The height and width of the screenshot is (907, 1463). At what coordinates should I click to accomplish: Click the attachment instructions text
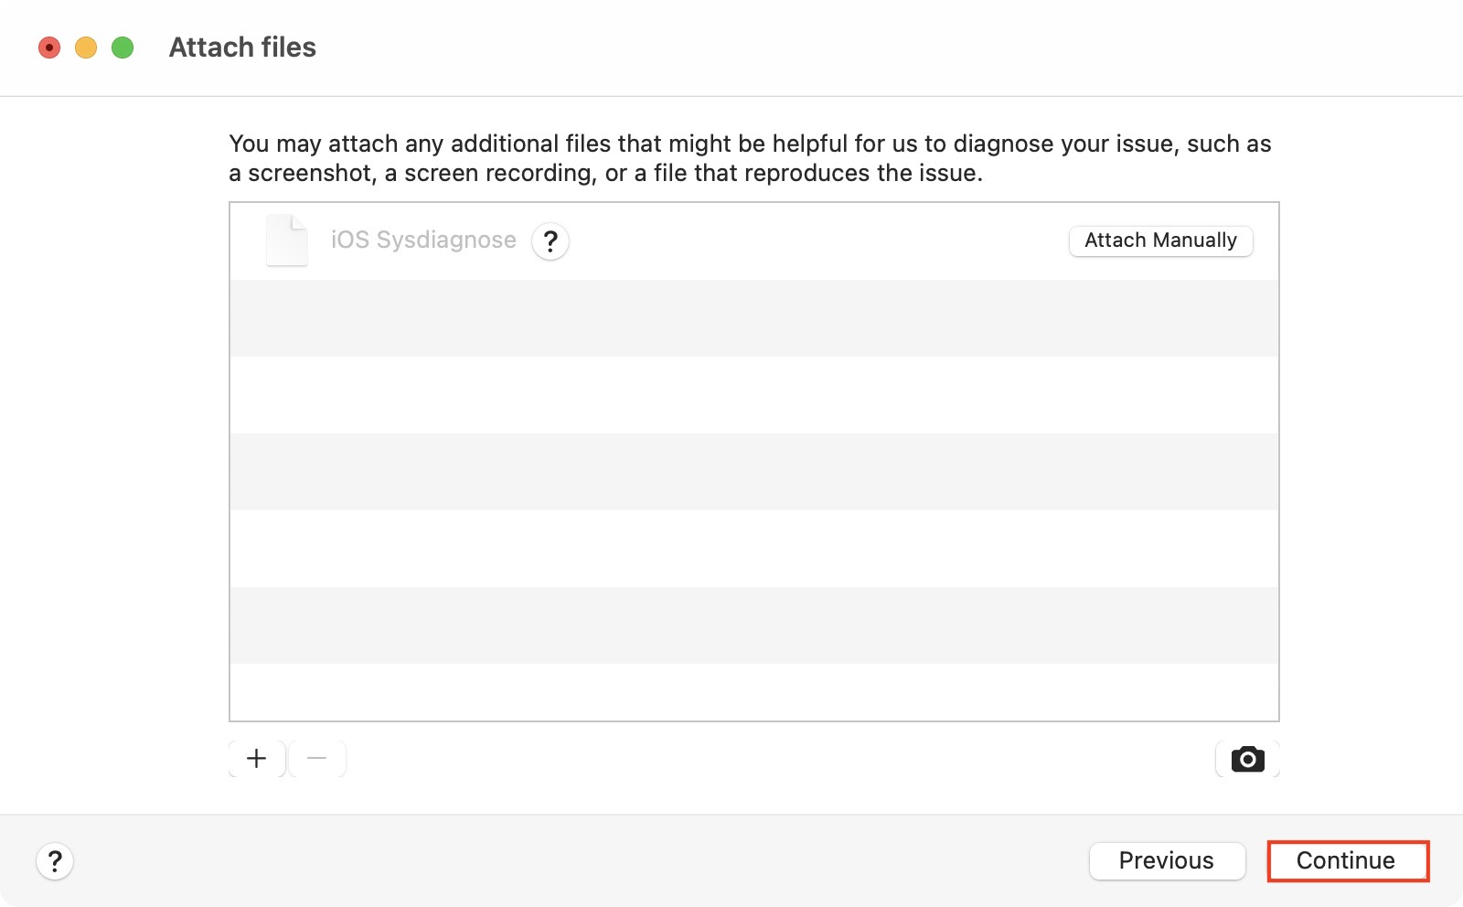coord(750,158)
